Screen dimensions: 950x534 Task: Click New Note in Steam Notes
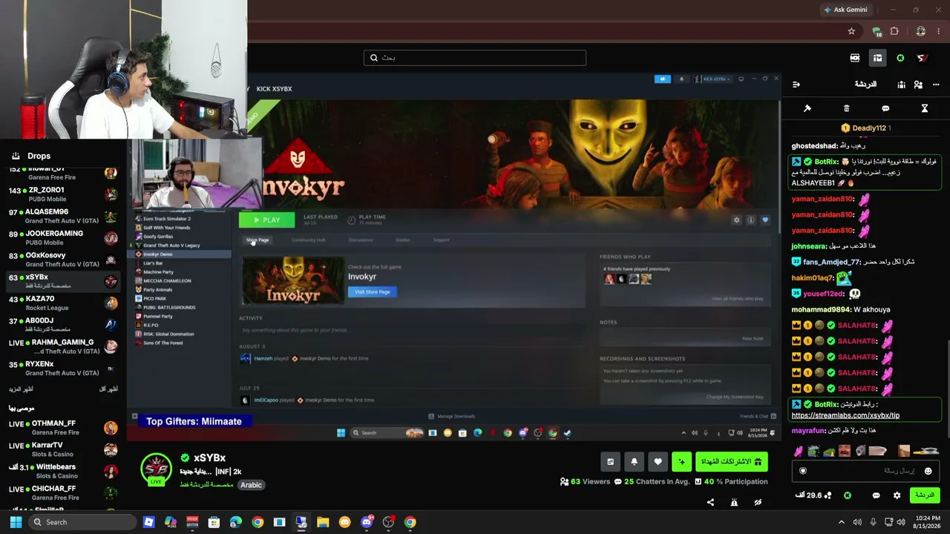(x=753, y=338)
